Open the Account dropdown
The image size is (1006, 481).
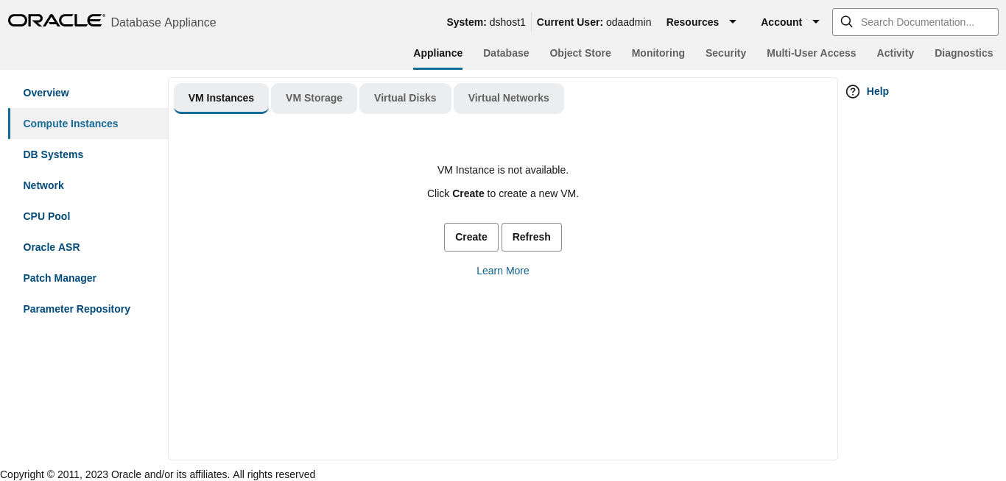click(x=781, y=22)
